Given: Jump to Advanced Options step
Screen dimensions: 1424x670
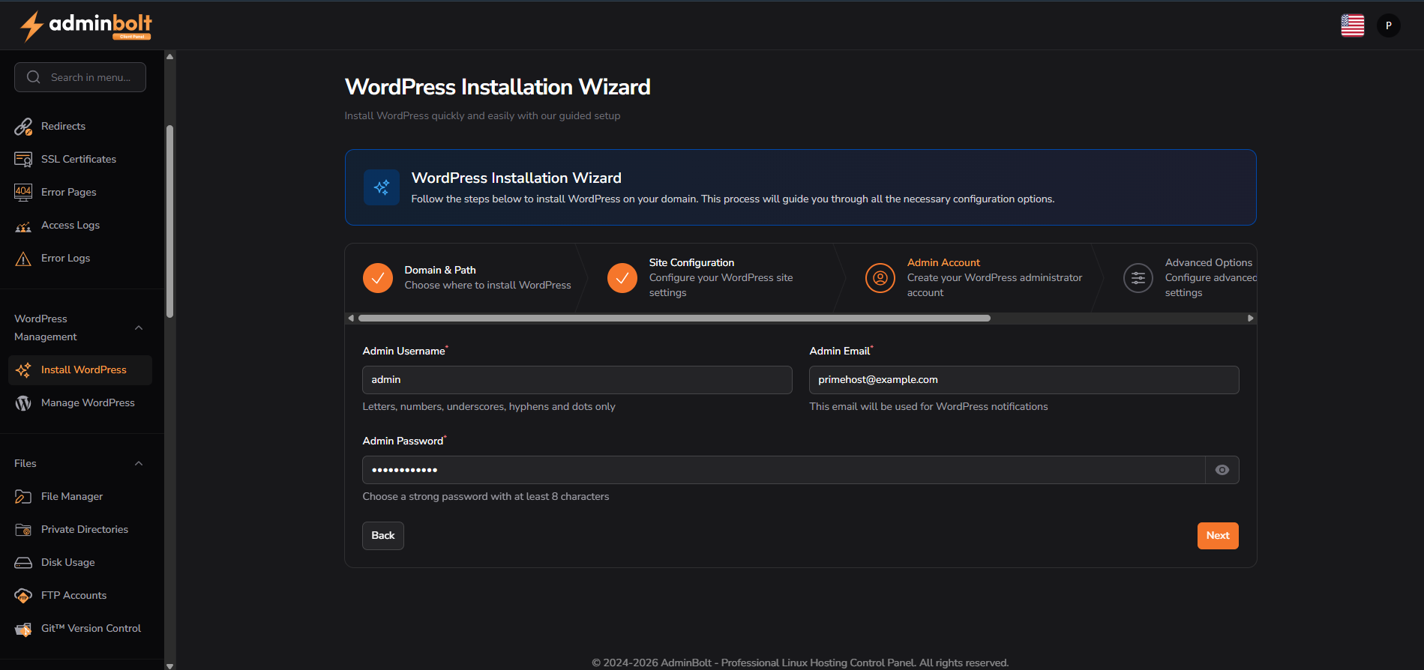Looking at the screenshot, I should click(1190, 278).
